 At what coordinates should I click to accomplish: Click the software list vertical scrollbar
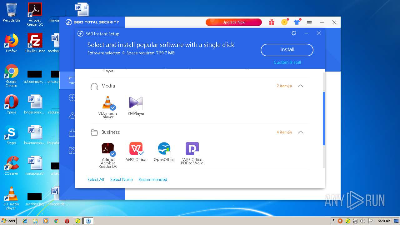point(324,119)
